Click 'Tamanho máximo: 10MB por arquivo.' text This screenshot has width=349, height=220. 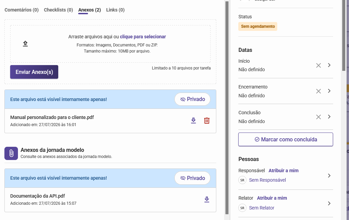(117, 51)
